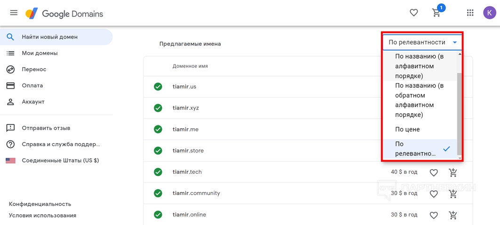Click the account avatar K
The image size is (500, 225).
pos(489,13)
